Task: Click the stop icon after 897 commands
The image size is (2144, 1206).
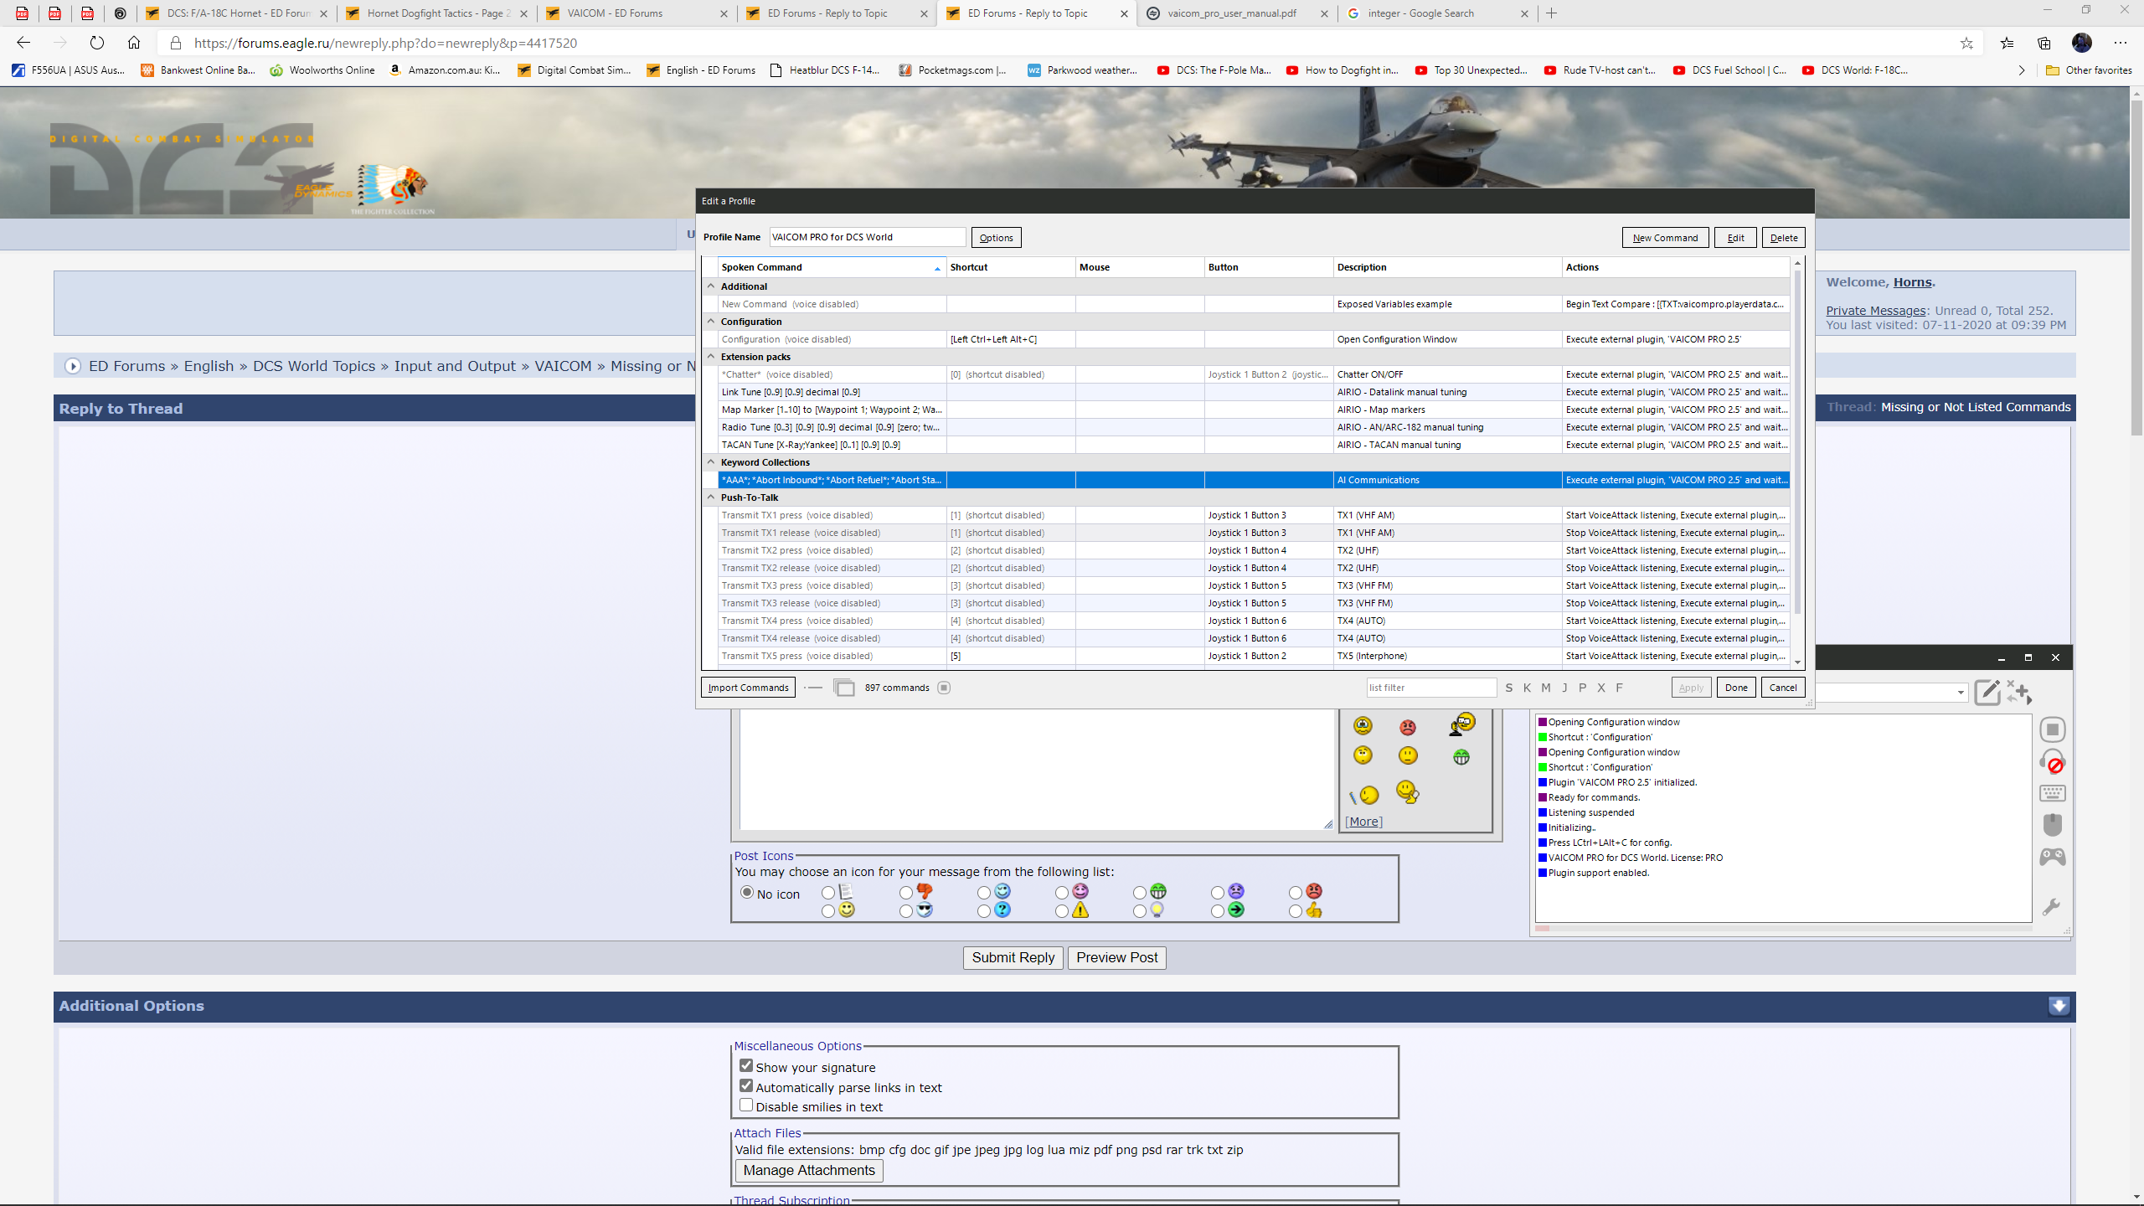Action: [944, 688]
